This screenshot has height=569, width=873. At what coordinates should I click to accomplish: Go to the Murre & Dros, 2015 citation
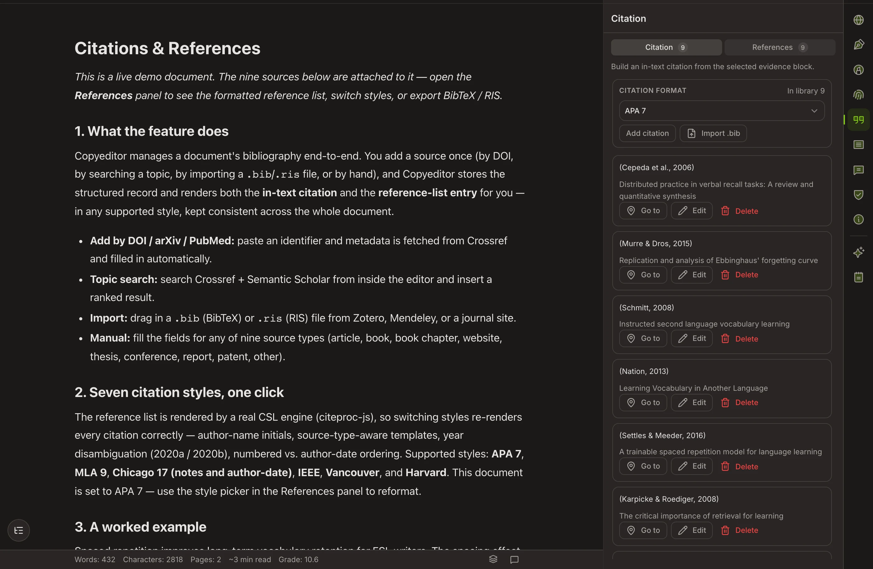point(643,275)
